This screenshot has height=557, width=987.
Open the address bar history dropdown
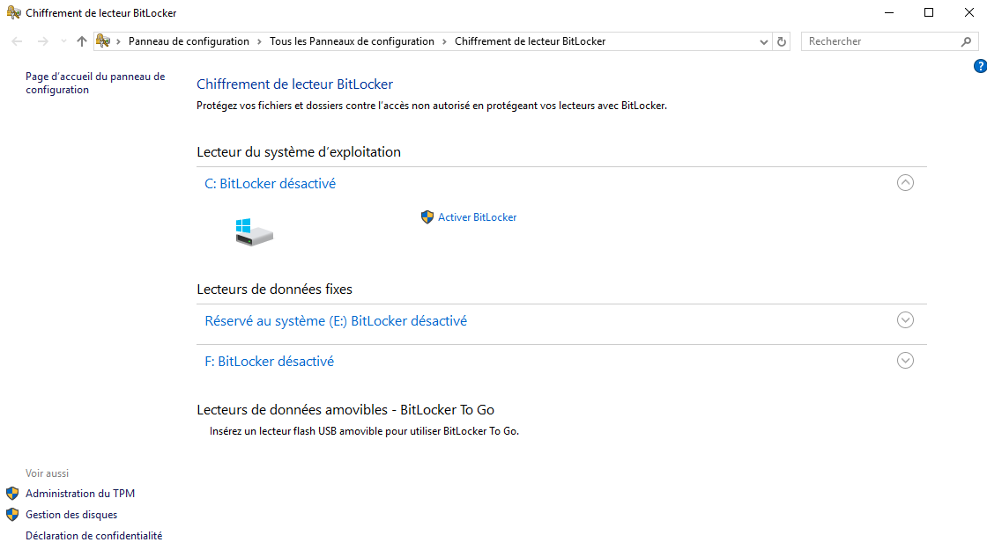point(764,41)
